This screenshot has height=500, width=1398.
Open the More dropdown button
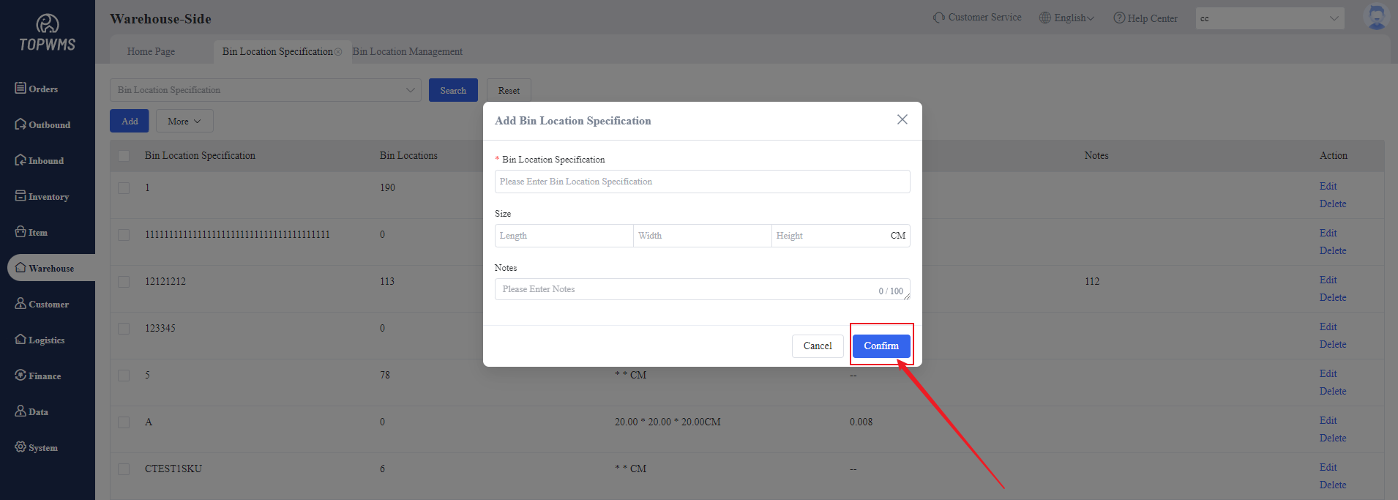coord(184,122)
